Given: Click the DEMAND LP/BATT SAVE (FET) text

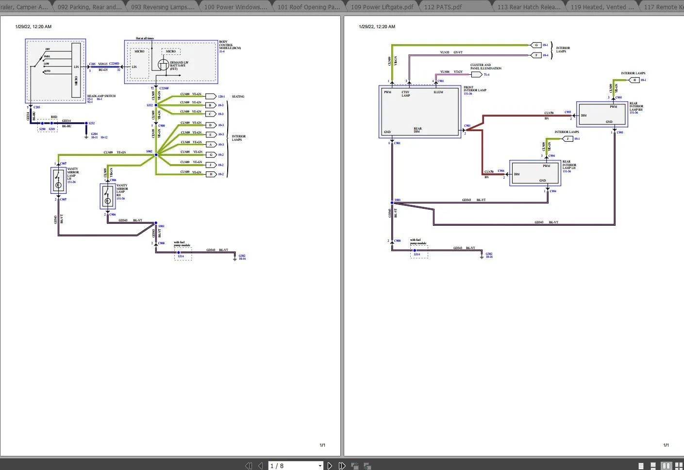Looking at the screenshot, I should tap(179, 66).
